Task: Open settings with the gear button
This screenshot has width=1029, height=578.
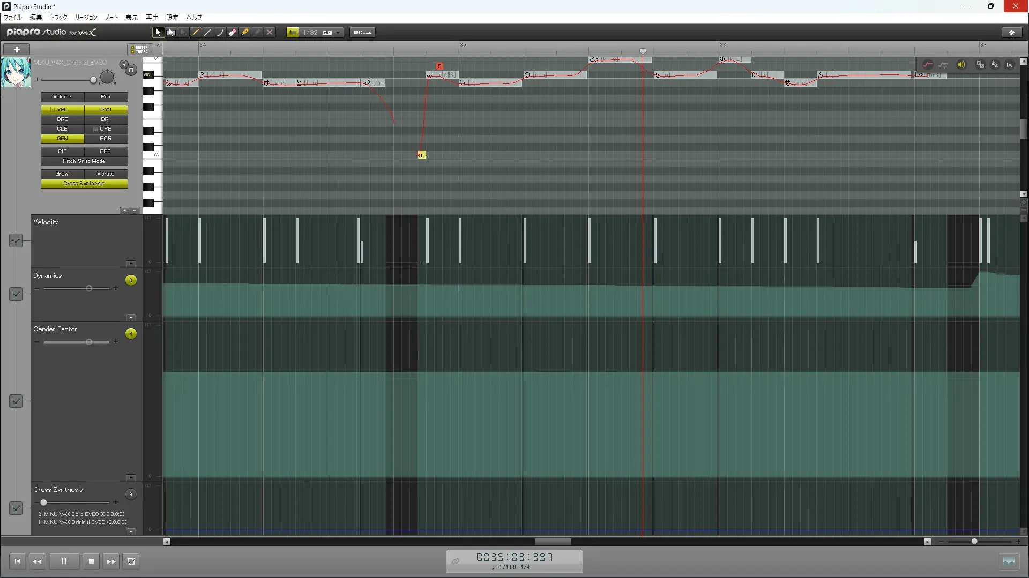Action: tap(1012, 33)
